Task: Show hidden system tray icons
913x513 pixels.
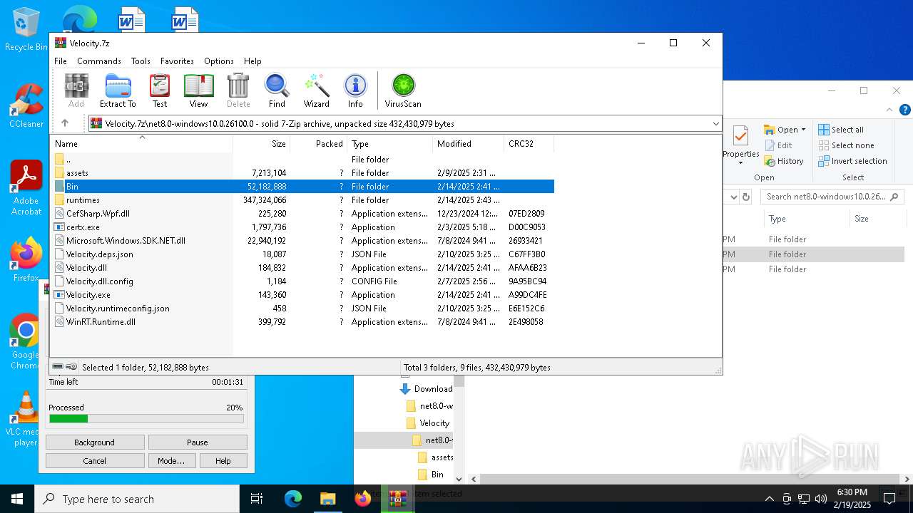Action: click(x=769, y=499)
